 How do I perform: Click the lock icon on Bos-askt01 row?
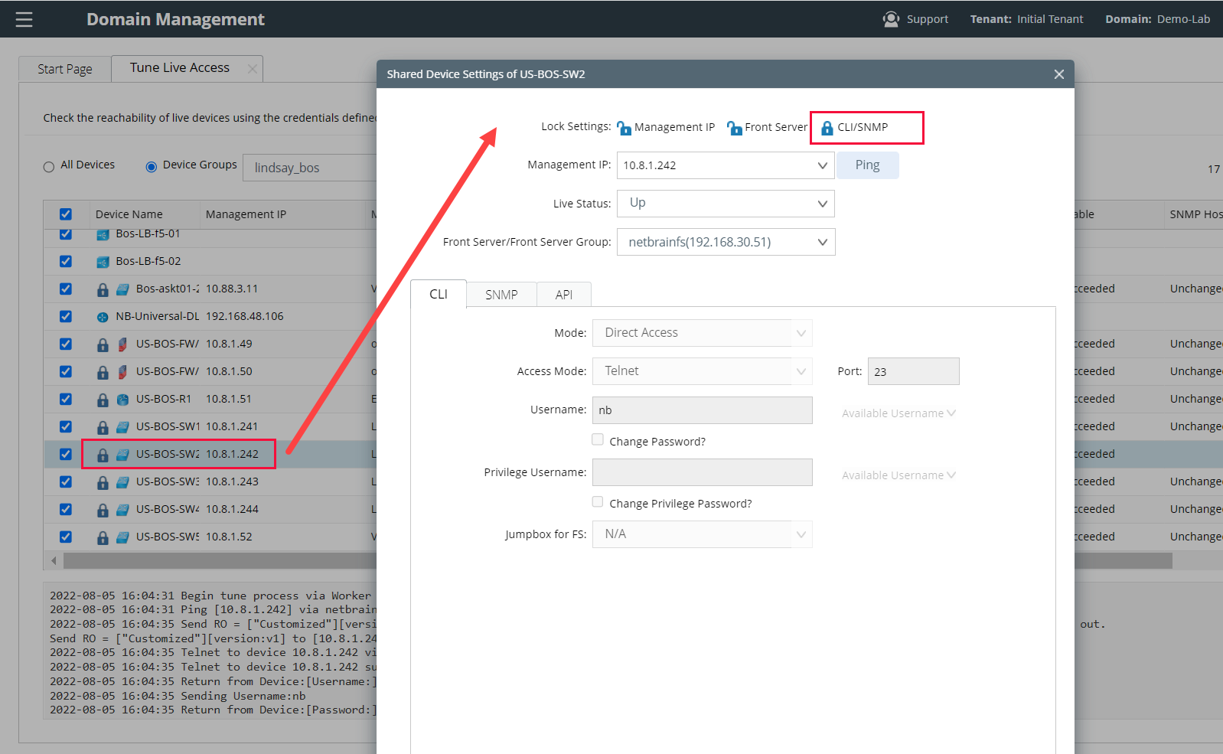tap(103, 289)
